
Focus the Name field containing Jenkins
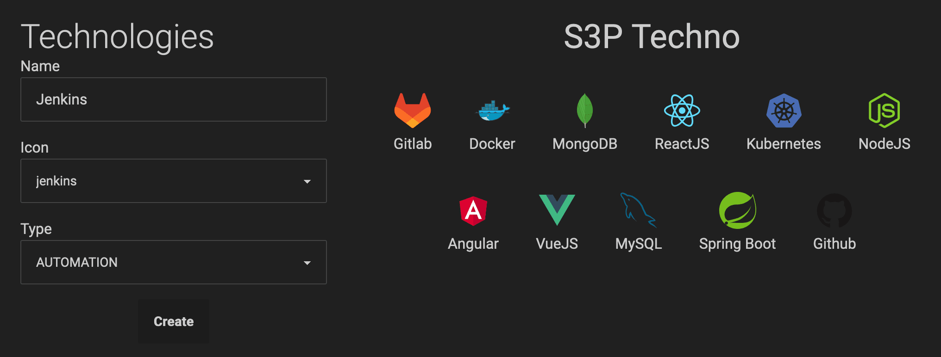pos(174,99)
